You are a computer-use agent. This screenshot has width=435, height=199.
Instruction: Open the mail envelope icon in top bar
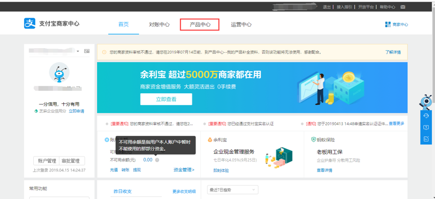tap(403, 7)
